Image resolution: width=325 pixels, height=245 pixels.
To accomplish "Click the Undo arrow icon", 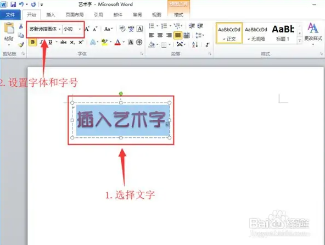I will pyautogui.click(x=21, y=4).
